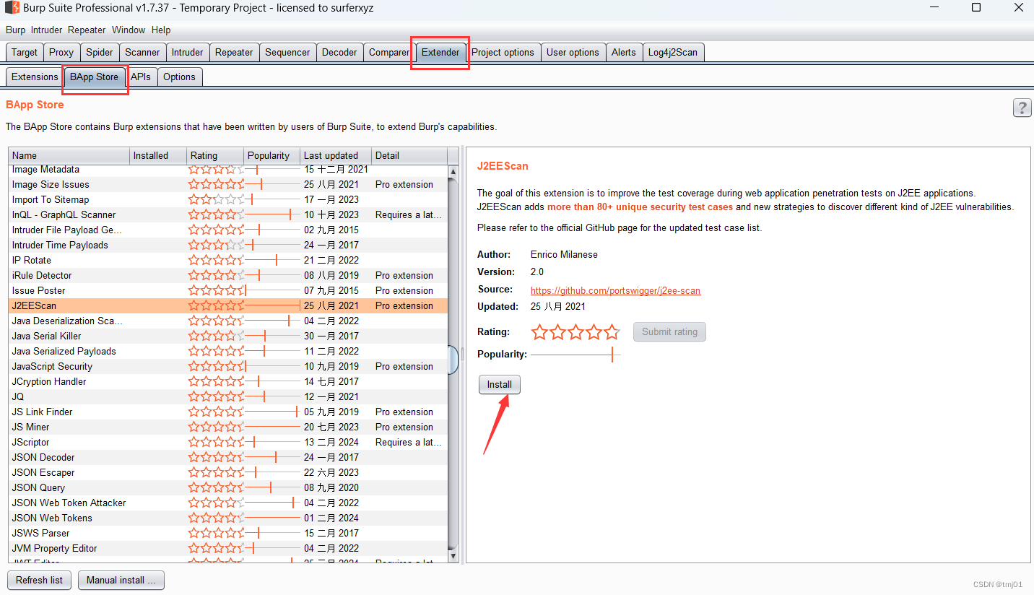Switch to the Sequencer tab

[287, 52]
